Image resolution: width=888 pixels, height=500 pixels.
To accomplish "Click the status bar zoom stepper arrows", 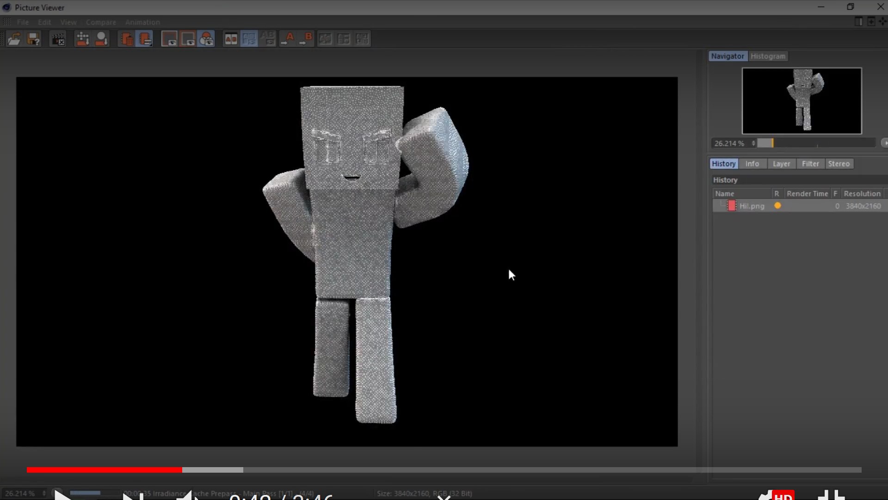I will pyautogui.click(x=44, y=494).
